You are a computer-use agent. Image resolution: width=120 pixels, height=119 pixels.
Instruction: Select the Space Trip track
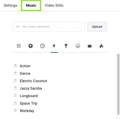click(x=28, y=103)
